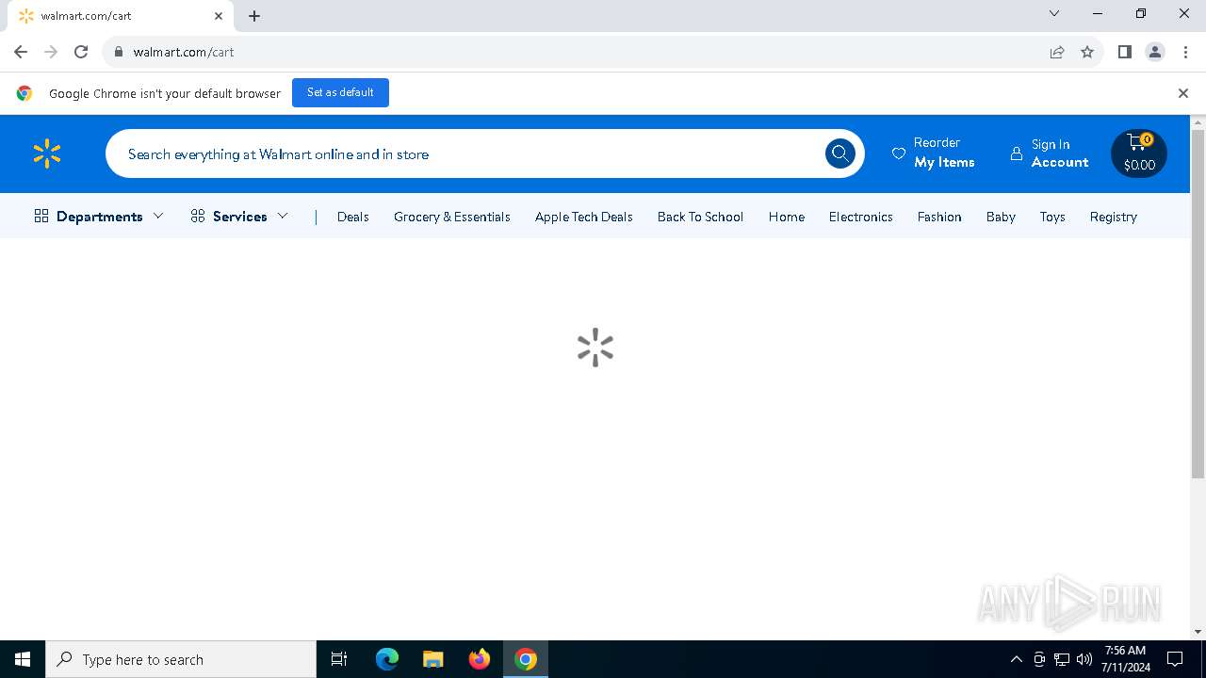Open the Home category
Viewport: 1206px width, 678px height.
(787, 217)
